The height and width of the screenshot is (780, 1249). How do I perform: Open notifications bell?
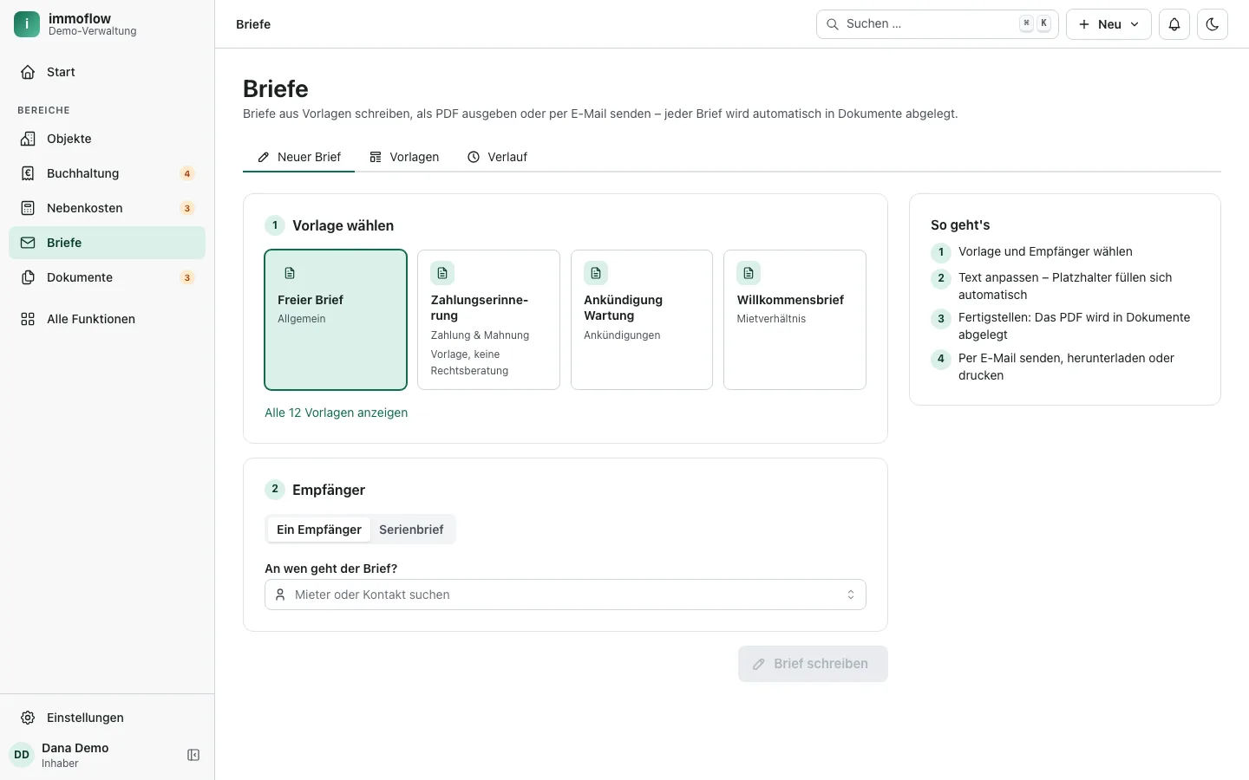[x=1174, y=24]
